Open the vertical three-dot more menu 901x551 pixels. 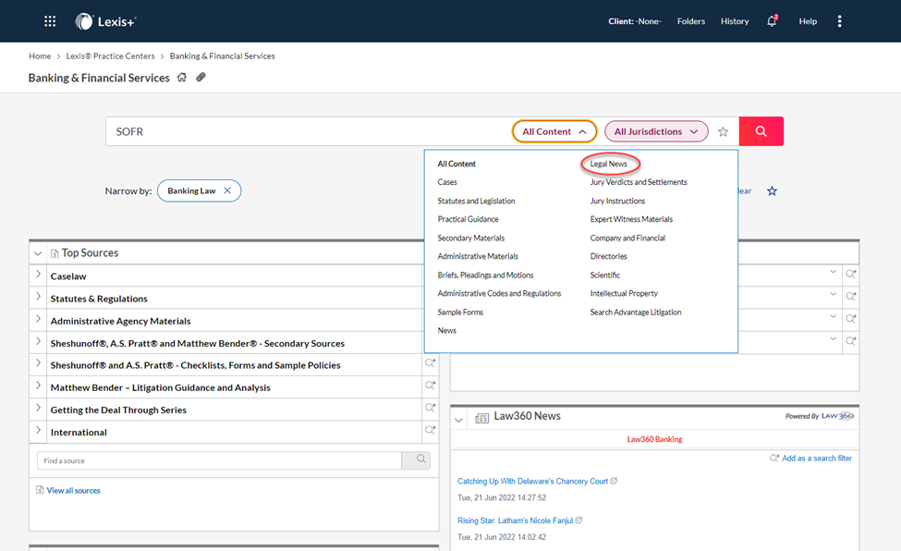(839, 21)
